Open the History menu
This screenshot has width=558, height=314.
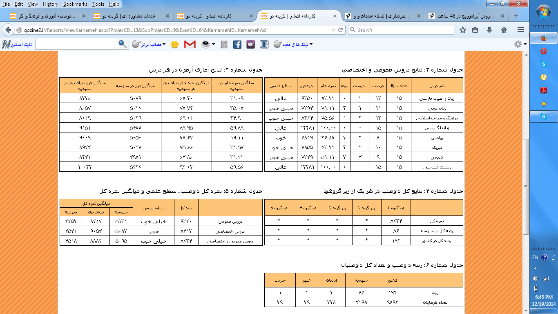click(x=50, y=4)
